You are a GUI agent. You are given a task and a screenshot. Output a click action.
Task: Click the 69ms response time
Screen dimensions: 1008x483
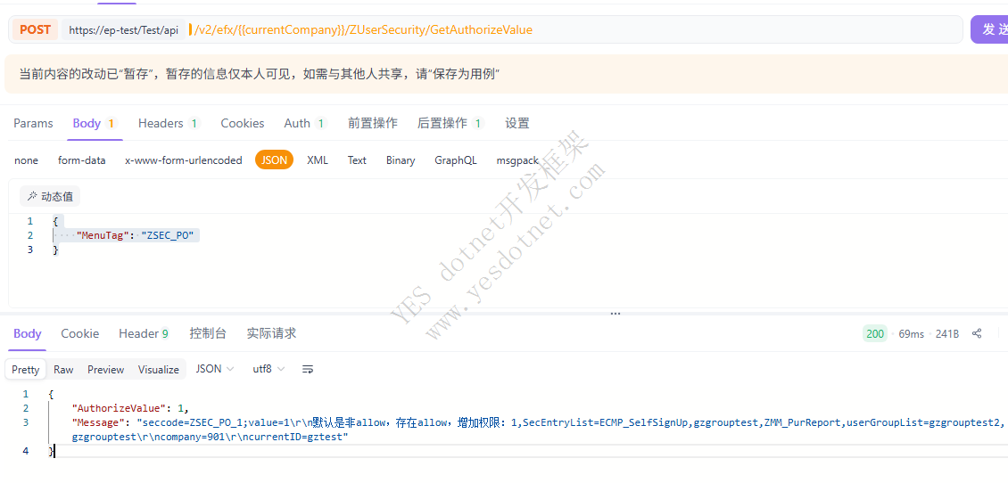point(911,333)
